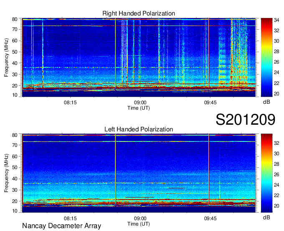
Task: Click the Left Handed panel spectrogram image
Action: [139, 173]
